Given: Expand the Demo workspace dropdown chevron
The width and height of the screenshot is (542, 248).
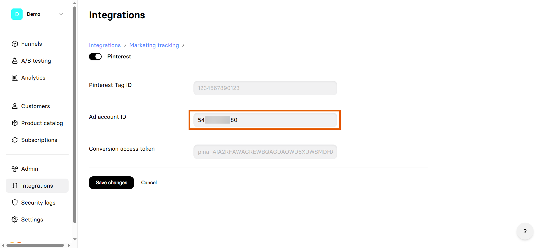Looking at the screenshot, I should [61, 14].
